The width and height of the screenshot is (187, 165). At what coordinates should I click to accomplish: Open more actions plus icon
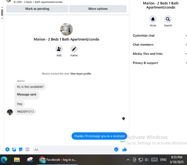click(x=7, y=149)
